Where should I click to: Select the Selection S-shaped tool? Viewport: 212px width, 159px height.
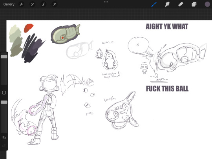(44, 4)
